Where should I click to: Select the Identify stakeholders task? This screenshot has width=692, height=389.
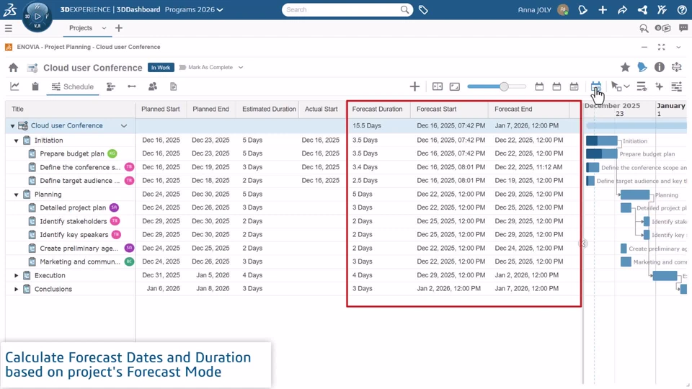click(74, 221)
